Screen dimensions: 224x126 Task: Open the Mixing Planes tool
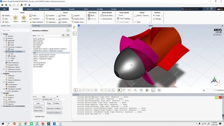click(107, 19)
